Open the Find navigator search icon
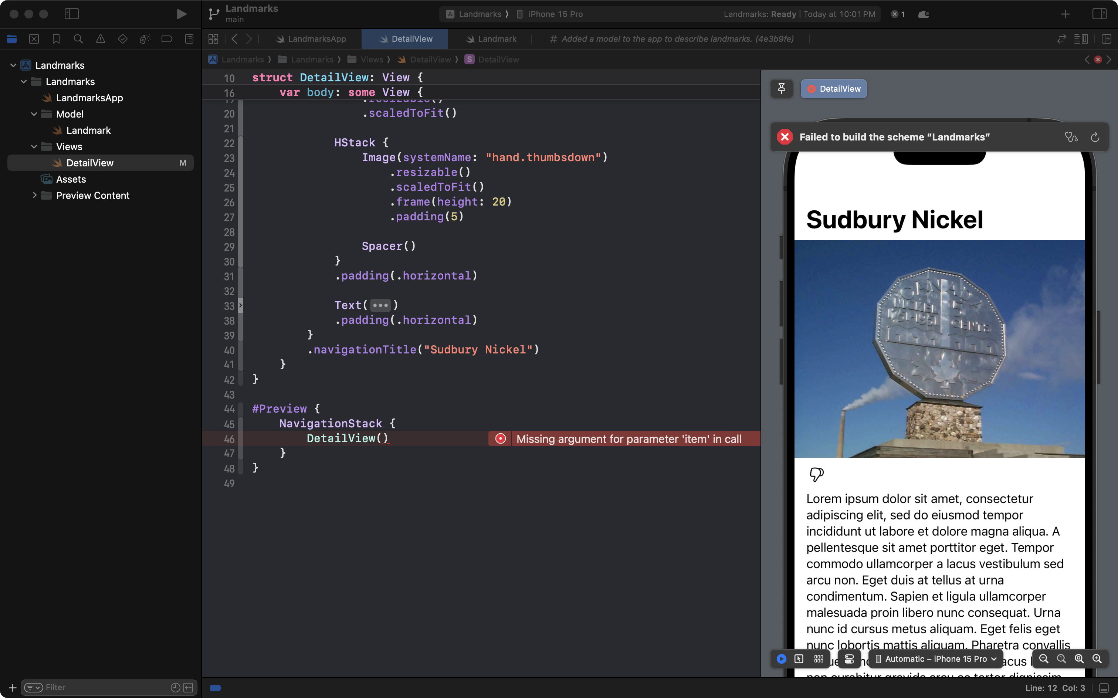The height and width of the screenshot is (698, 1118). tap(78, 39)
